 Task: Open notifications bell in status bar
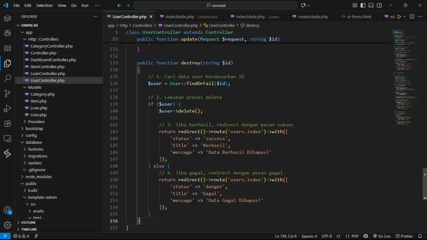(x=420, y=236)
